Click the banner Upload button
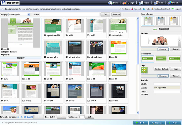Viewport: 182px width, 125px height. tap(175, 49)
